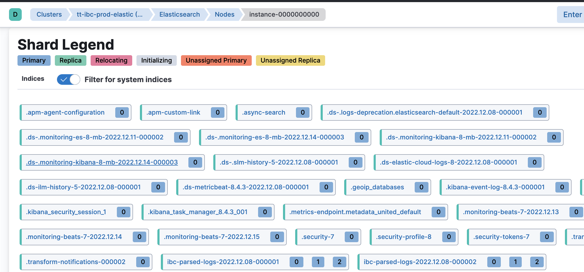Click shard 0 of the slm-history index
The image size is (584, 272).
click(355, 162)
